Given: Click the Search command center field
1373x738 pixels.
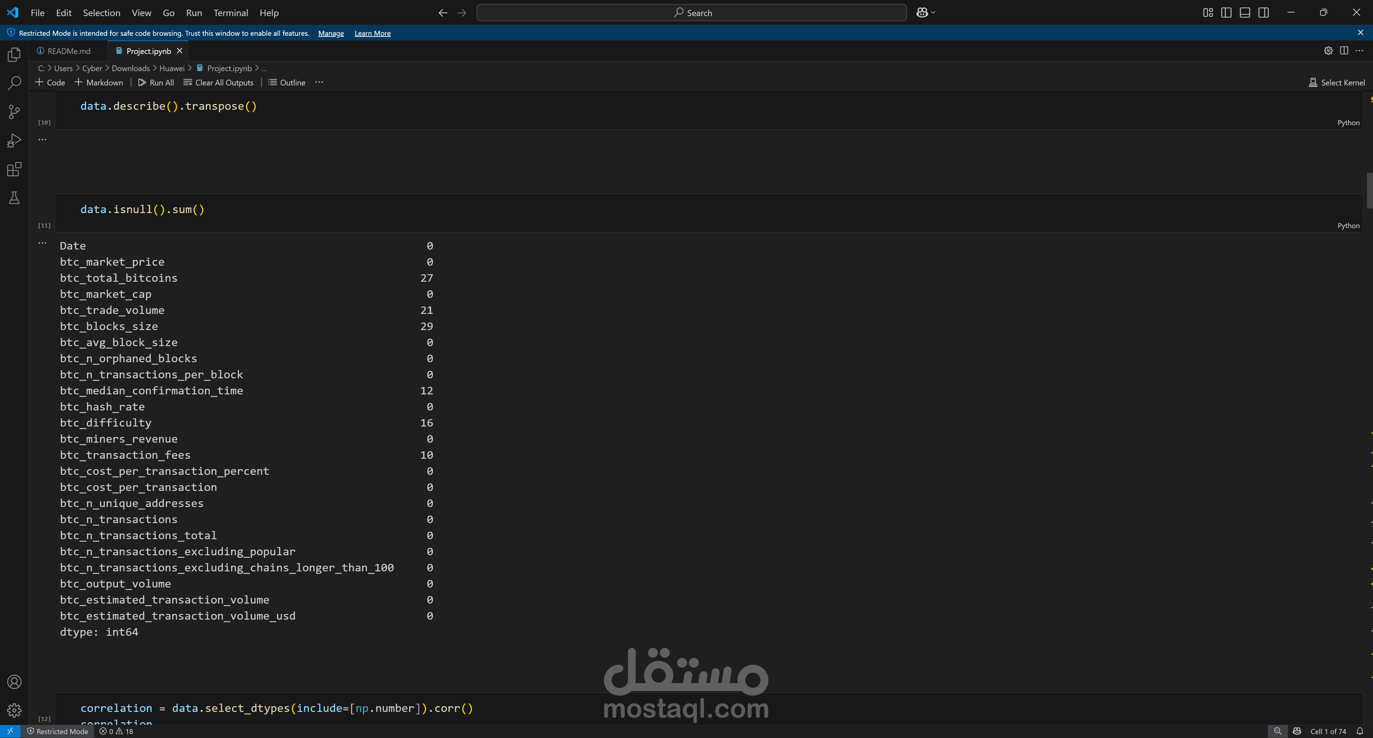Looking at the screenshot, I should point(691,13).
